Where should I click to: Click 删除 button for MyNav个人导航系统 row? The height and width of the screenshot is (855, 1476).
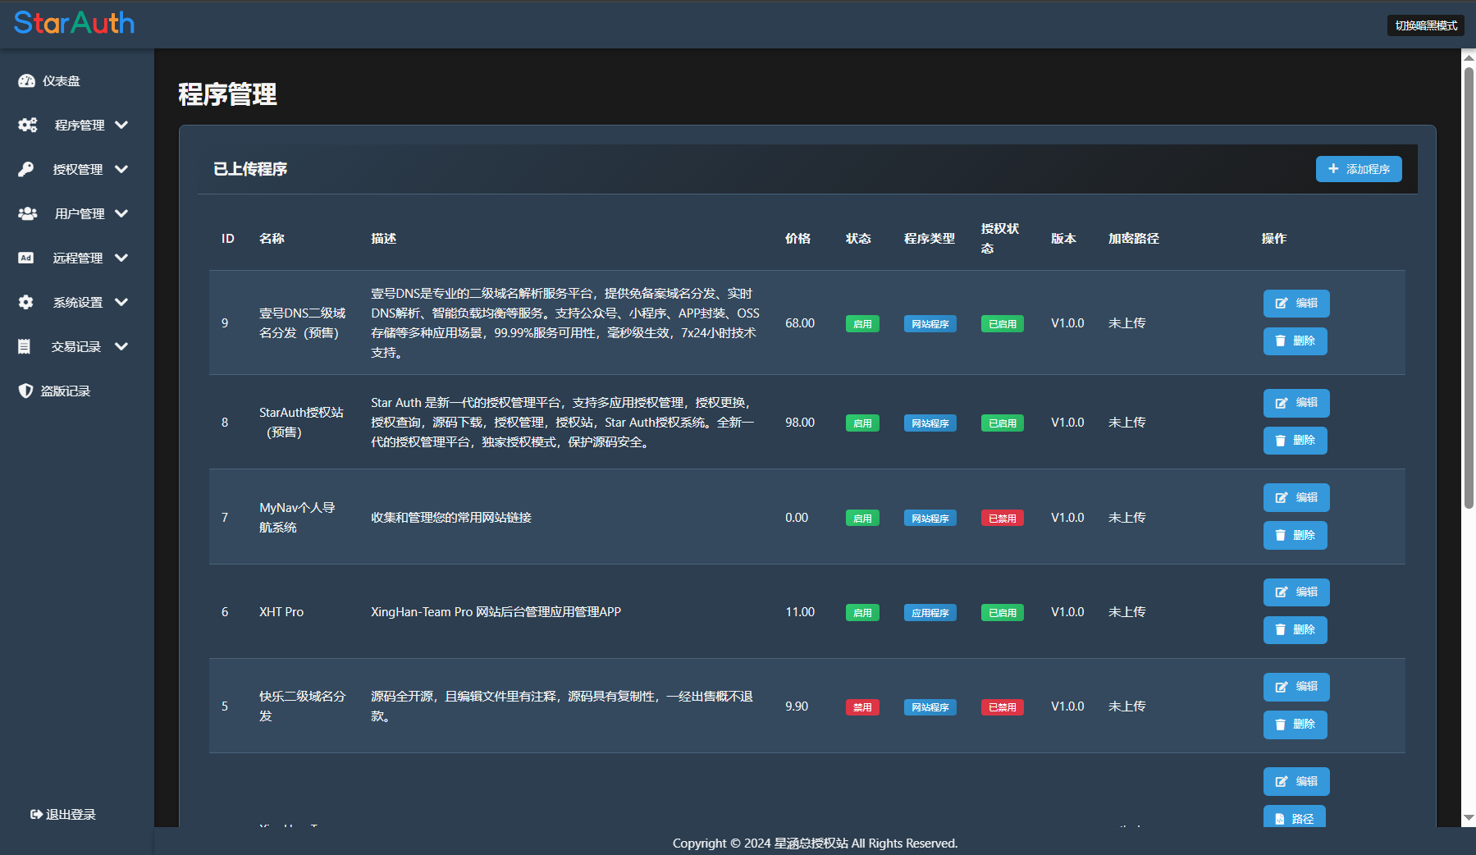(x=1295, y=535)
